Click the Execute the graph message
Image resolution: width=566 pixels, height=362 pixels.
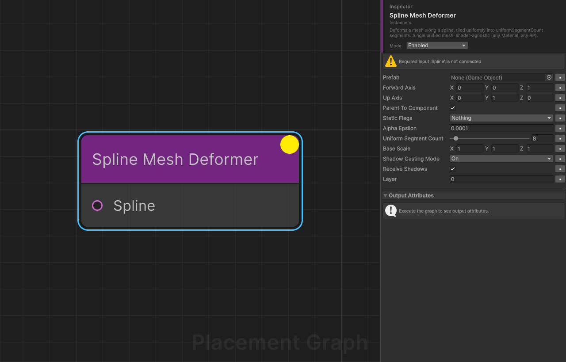tap(444, 211)
